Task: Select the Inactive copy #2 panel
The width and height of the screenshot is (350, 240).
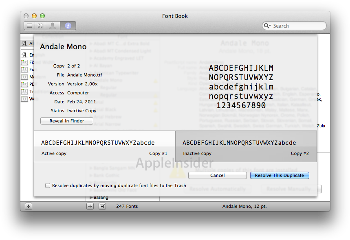Action: pos(246,146)
